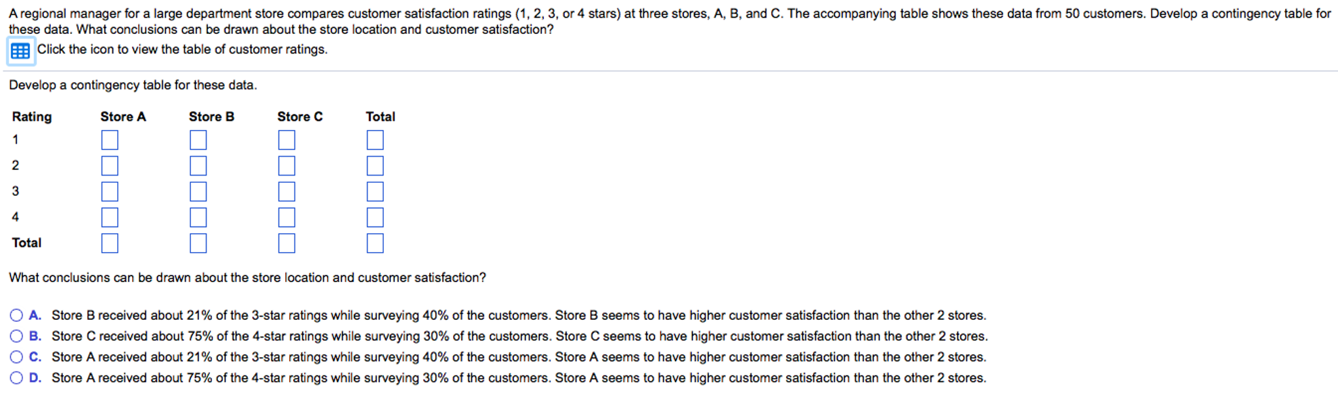Image resolution: width=1338 pixels, height=412 pixels.
Task: Click the Store A box for rating 2
Action: coord(110,166)
